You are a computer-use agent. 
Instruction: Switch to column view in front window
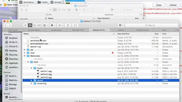click(34, 25)
